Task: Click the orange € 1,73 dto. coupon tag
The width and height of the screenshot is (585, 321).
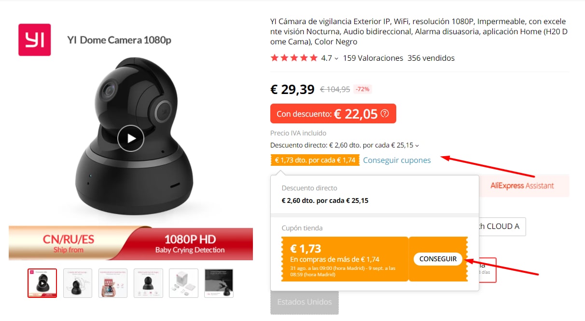Action: point(315,160)
